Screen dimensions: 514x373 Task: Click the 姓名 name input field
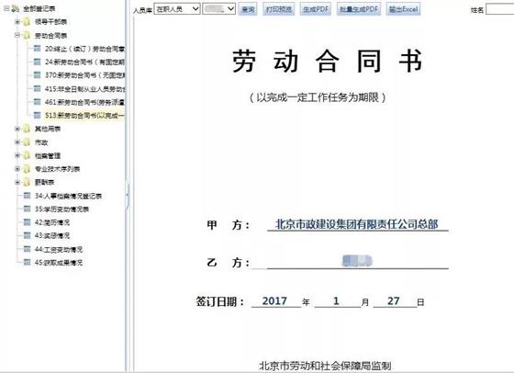pyautogui.click(x=499, y=9)
